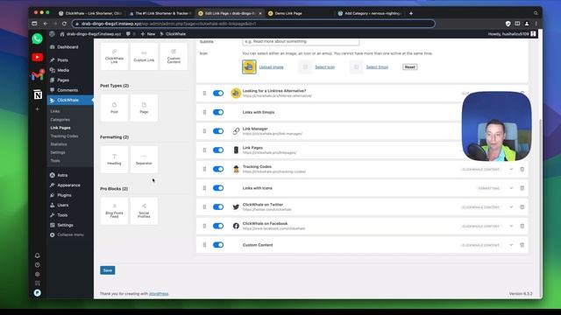Click the browser reload button
561x315 pixels.
point(64,24)
